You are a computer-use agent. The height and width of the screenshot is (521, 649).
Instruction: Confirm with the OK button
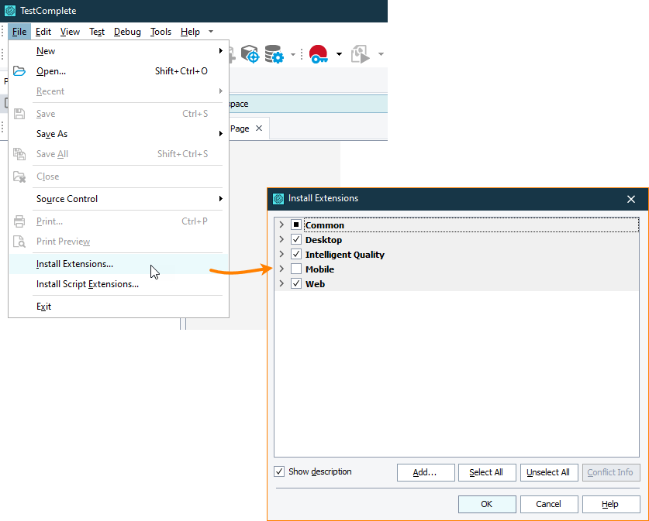487,504
